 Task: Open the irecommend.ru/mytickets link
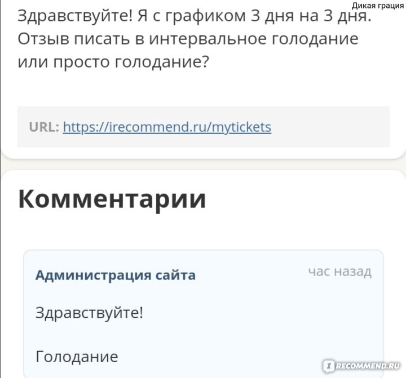[x=167, y=127]
